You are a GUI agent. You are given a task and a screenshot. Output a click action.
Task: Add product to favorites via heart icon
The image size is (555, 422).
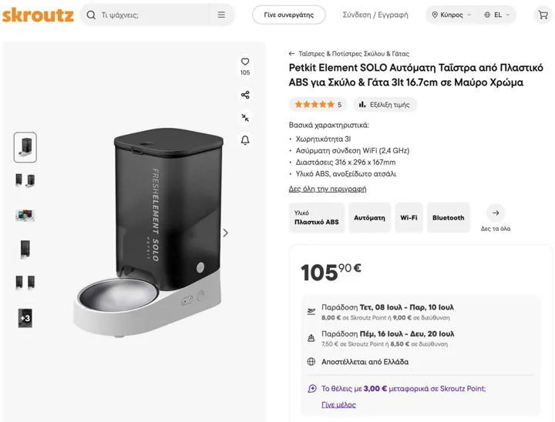pyautogui.click(x=245, y=62)
